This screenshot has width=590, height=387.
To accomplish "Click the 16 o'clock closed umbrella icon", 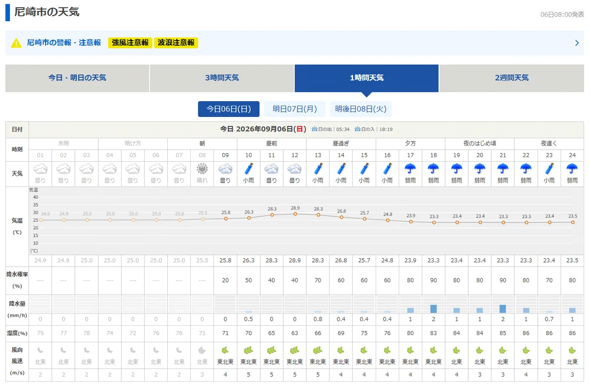I will pos(387,168).
